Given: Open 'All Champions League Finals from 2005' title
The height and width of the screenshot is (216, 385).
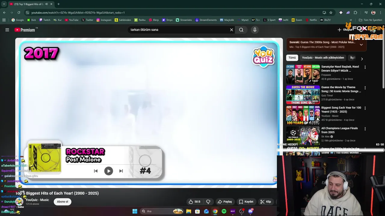Looking at the screenshot, I should tap(339, 130).
